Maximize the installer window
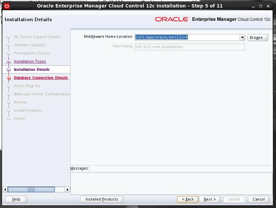 click(261, 6)
